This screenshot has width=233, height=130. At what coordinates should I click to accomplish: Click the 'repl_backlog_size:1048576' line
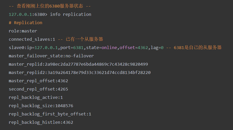(x=41, y=106)
